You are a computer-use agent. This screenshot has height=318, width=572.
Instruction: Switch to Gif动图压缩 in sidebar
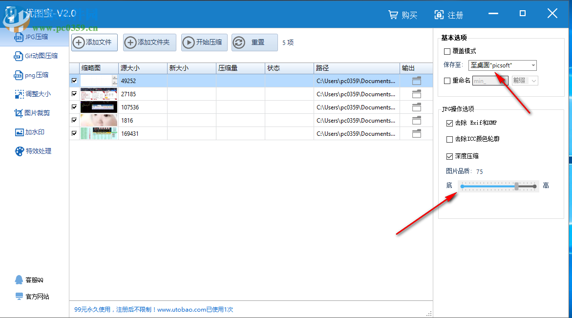coord(36,56)
